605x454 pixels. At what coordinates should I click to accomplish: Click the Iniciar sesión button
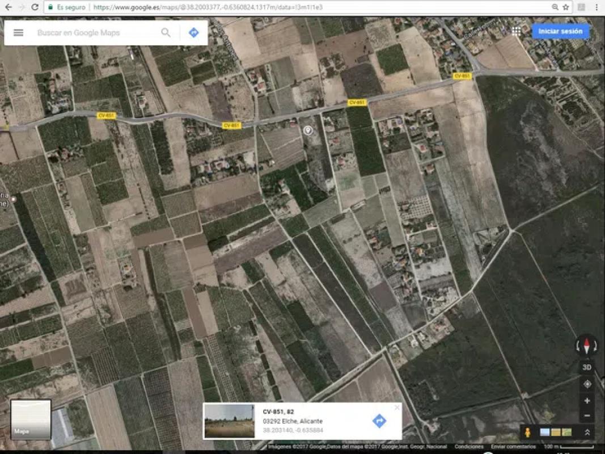point(560,32)
